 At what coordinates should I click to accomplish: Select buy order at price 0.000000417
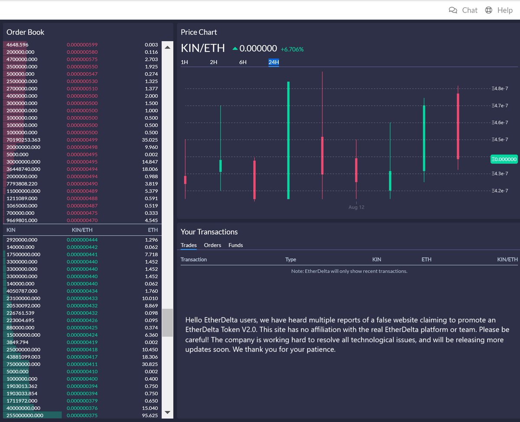pos(82,357)
